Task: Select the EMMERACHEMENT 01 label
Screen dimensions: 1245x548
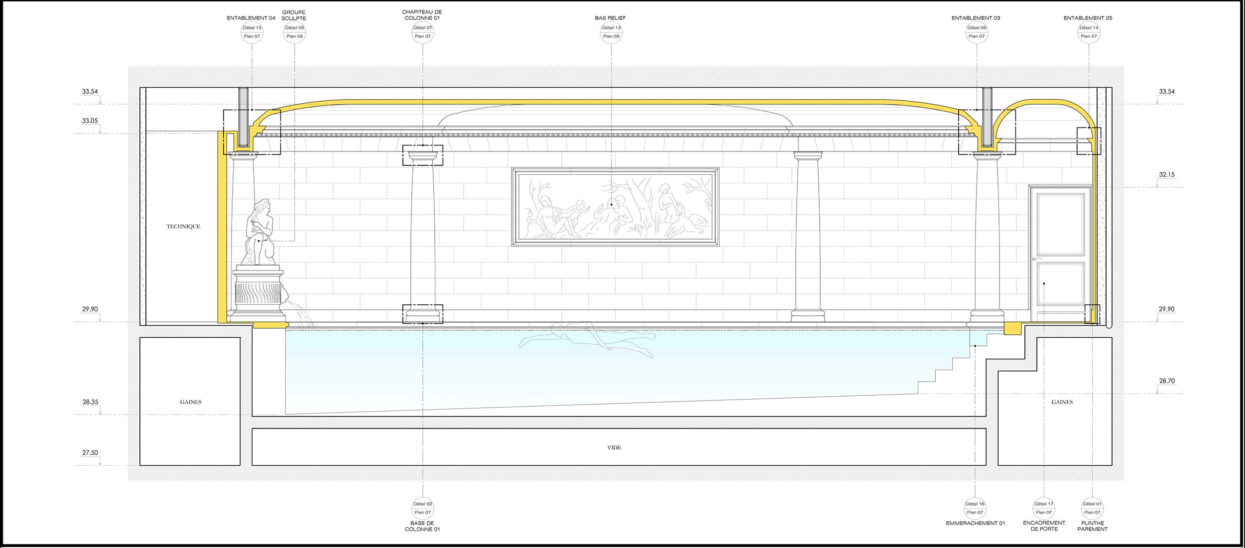Action: (975, 523)
